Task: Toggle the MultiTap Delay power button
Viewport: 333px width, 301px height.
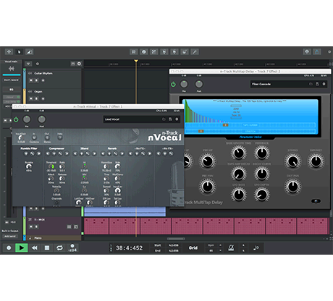Action: click(x=173, y=84)
